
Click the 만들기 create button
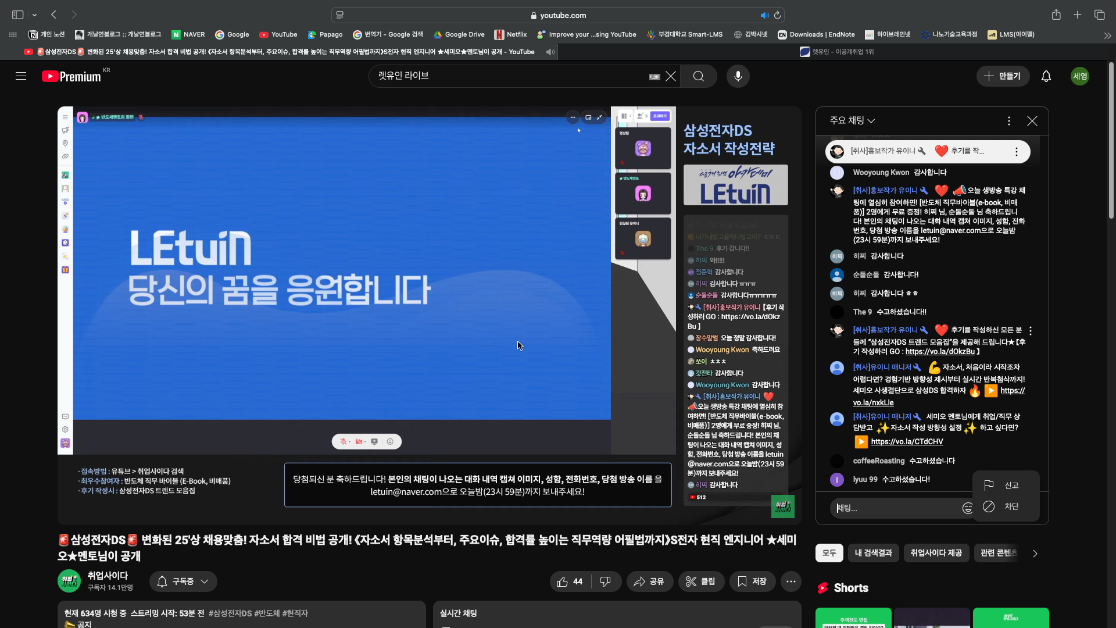click(x=1002, y=76)
